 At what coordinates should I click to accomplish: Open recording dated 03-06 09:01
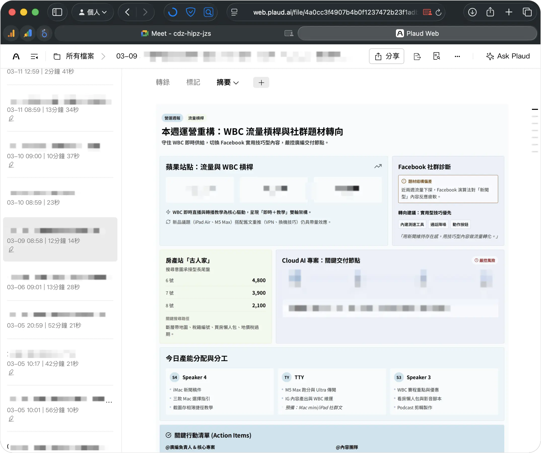coord(60,282)
